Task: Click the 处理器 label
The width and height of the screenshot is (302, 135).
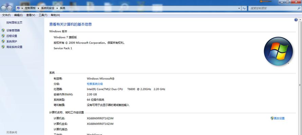Action: [x=58, y=89]
